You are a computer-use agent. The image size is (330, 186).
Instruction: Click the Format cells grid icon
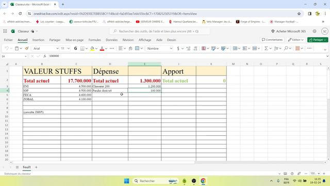pyautogui.click(x=255, y=49)
